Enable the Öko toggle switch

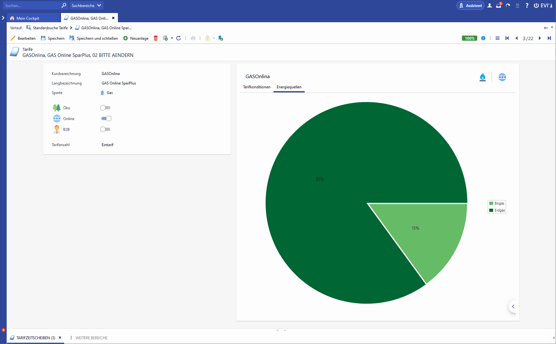(x=105, y=108)
